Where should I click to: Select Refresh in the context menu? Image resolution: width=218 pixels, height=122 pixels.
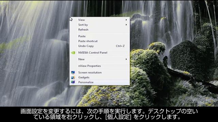click(x=99, y=29)
